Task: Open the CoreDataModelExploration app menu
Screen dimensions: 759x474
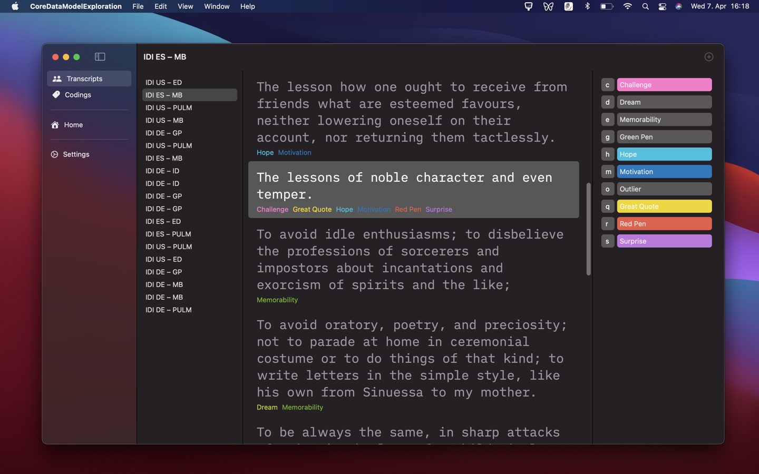Action: 76,6
